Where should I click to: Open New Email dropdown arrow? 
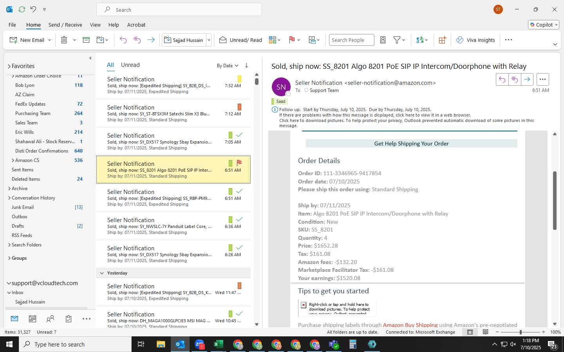(49, 40)
